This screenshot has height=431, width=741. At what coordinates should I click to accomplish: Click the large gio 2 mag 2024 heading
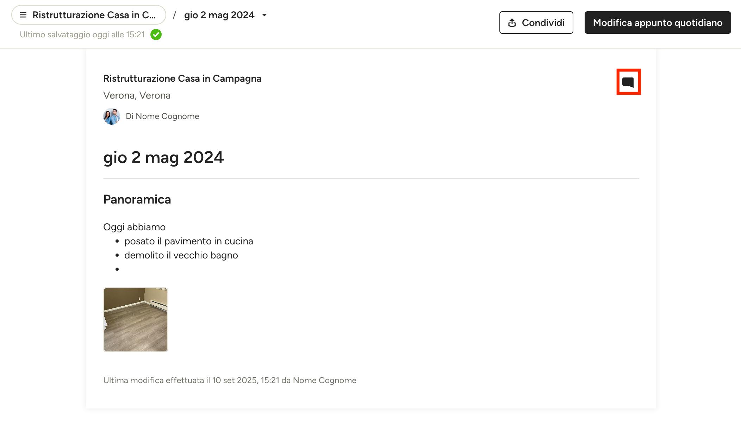pyautogui.click(x=163, y=157)
